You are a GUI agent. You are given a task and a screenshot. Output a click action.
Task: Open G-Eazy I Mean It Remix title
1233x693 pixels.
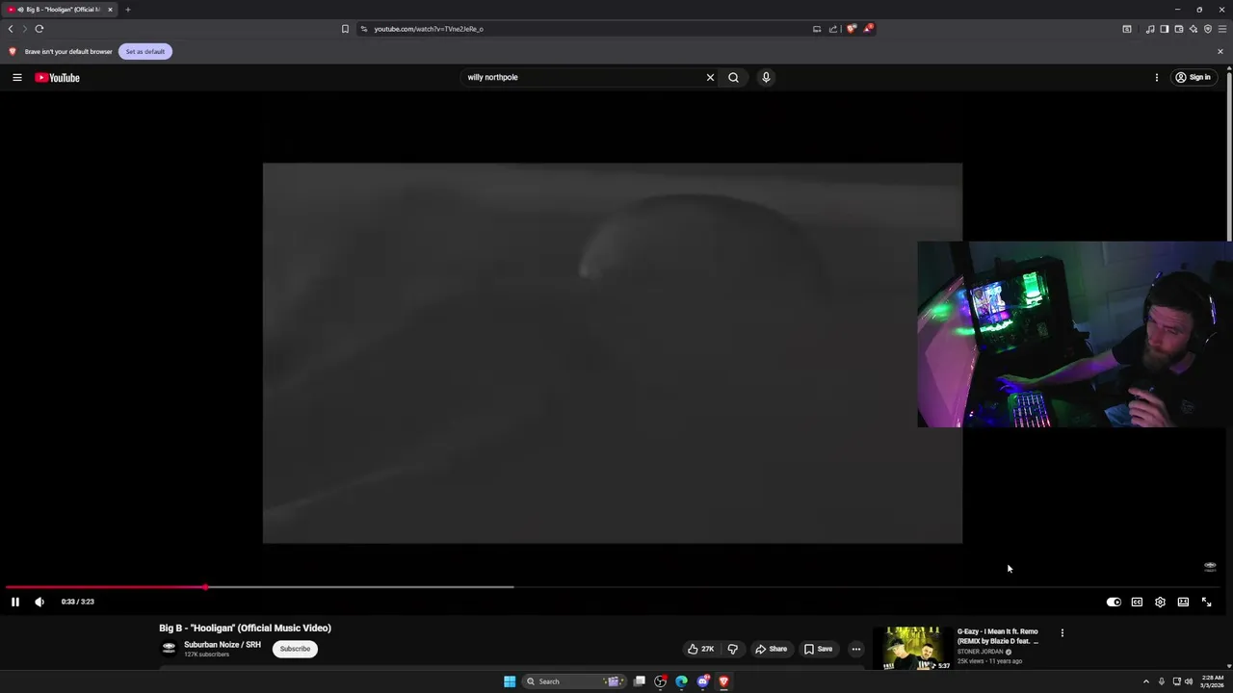pos(998,636)
